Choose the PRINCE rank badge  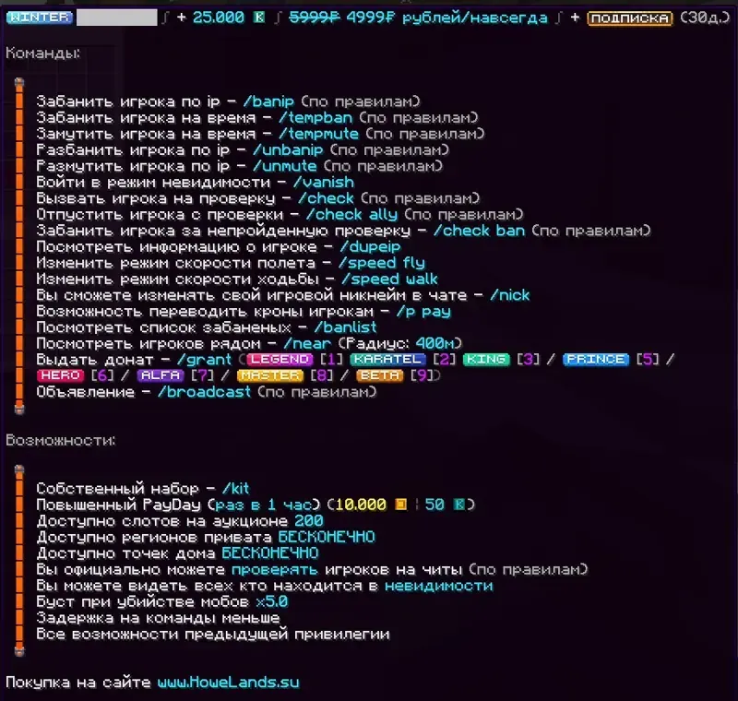[x=595, y=360]
